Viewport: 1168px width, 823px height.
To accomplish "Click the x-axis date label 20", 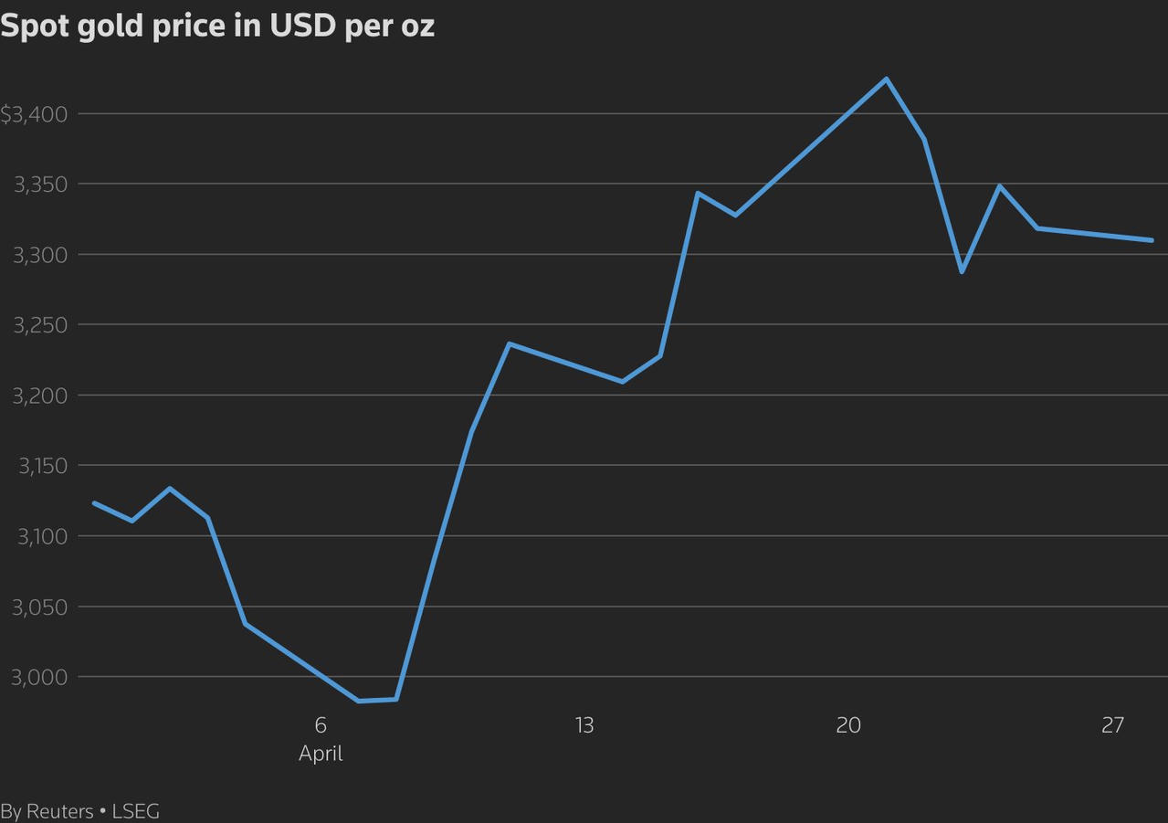I will click(848, 725).
